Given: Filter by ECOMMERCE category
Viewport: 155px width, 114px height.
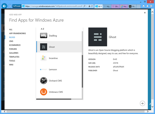Looking at the screenshot, I should click(15, 45).
